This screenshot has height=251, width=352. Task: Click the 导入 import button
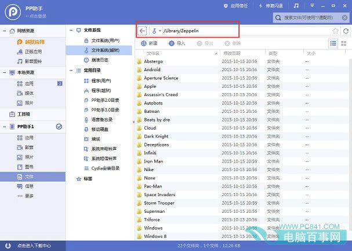coord(177,43)
